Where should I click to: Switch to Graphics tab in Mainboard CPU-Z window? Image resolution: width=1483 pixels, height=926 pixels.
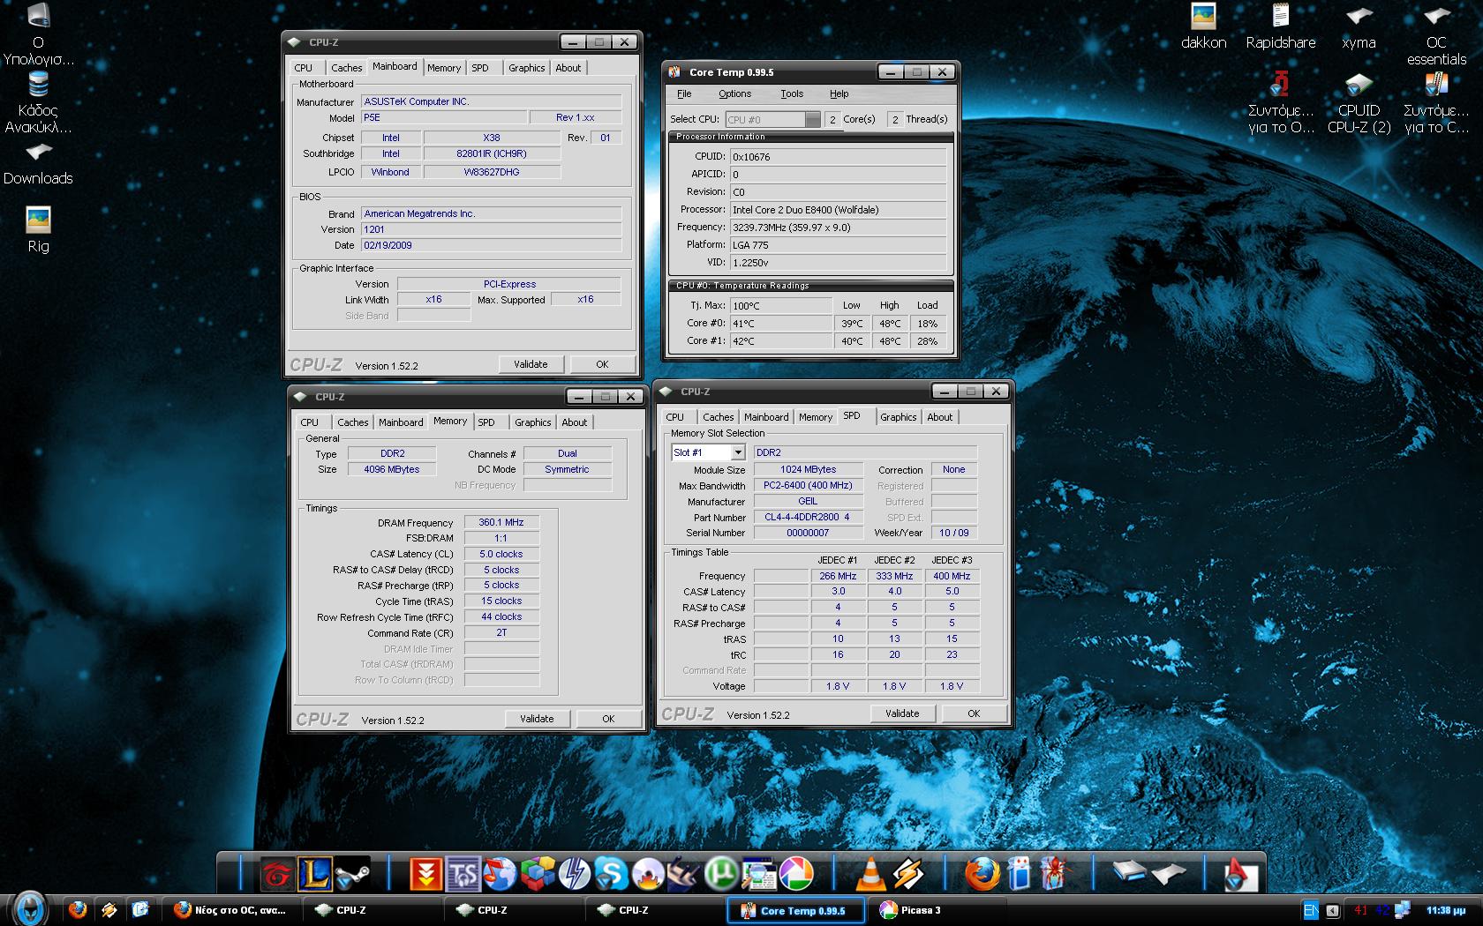[526, 68]
